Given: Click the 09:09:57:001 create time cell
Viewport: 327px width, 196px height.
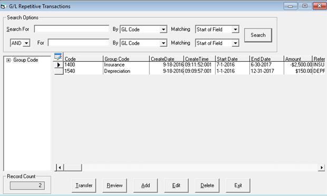Looking at the screenshot, I should 199,71.
